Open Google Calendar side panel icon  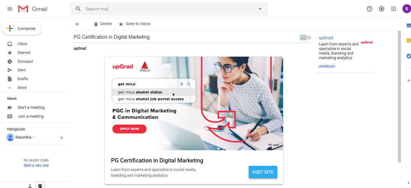pos(409,25)
